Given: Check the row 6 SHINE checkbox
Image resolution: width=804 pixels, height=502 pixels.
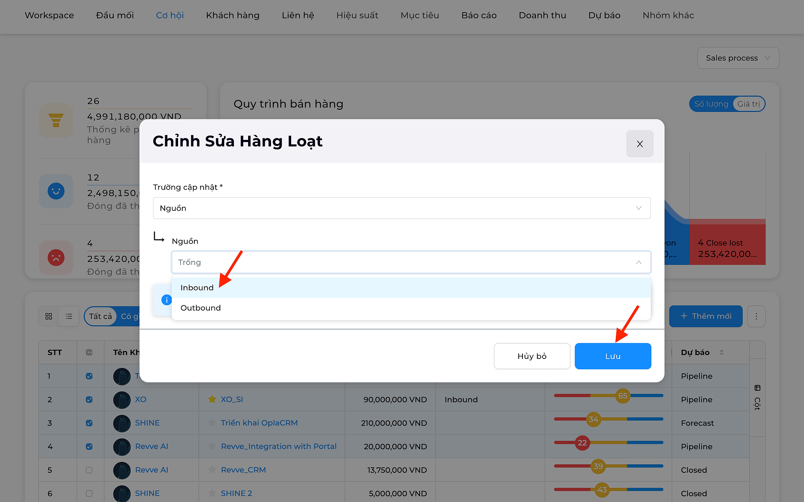Looking at the screenshot, I should pyautogui.click(x=89, y=493).
